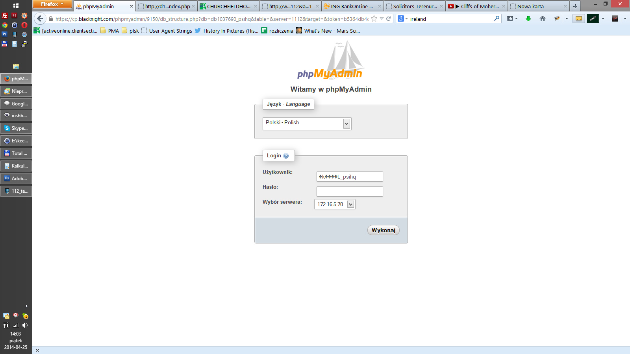The height and width of the screenshot is (354, 630).
Task: Switch to the Adob... Photoshop taskbar window
Action: click(x=16, y=179)
